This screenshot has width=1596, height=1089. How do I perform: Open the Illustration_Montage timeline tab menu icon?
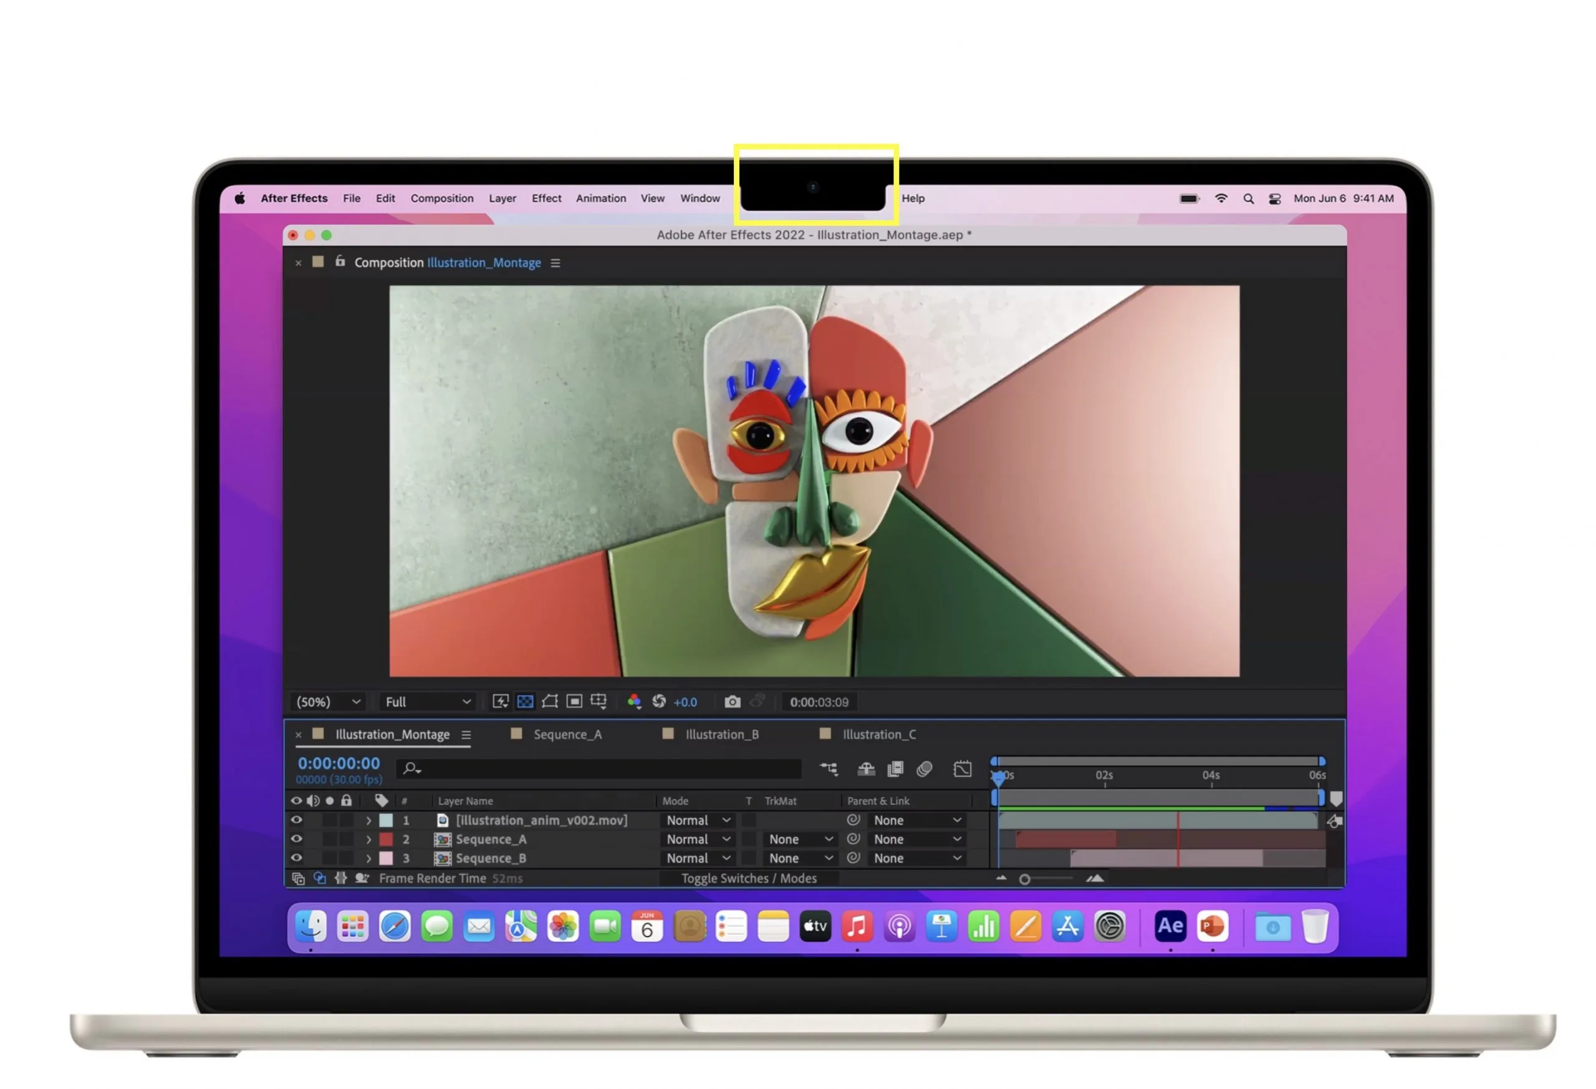(x=466, y=735)
